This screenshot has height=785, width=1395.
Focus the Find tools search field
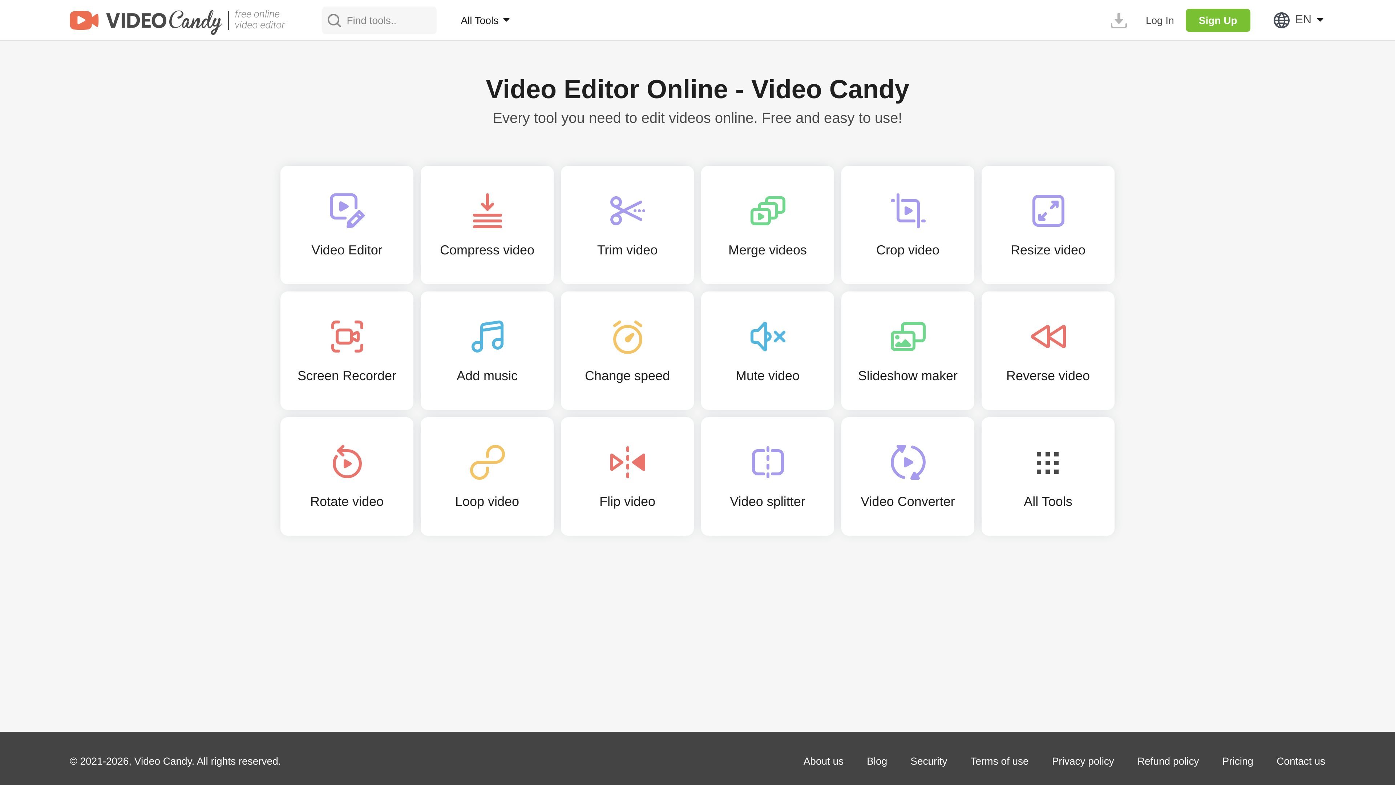coord(379,21)
